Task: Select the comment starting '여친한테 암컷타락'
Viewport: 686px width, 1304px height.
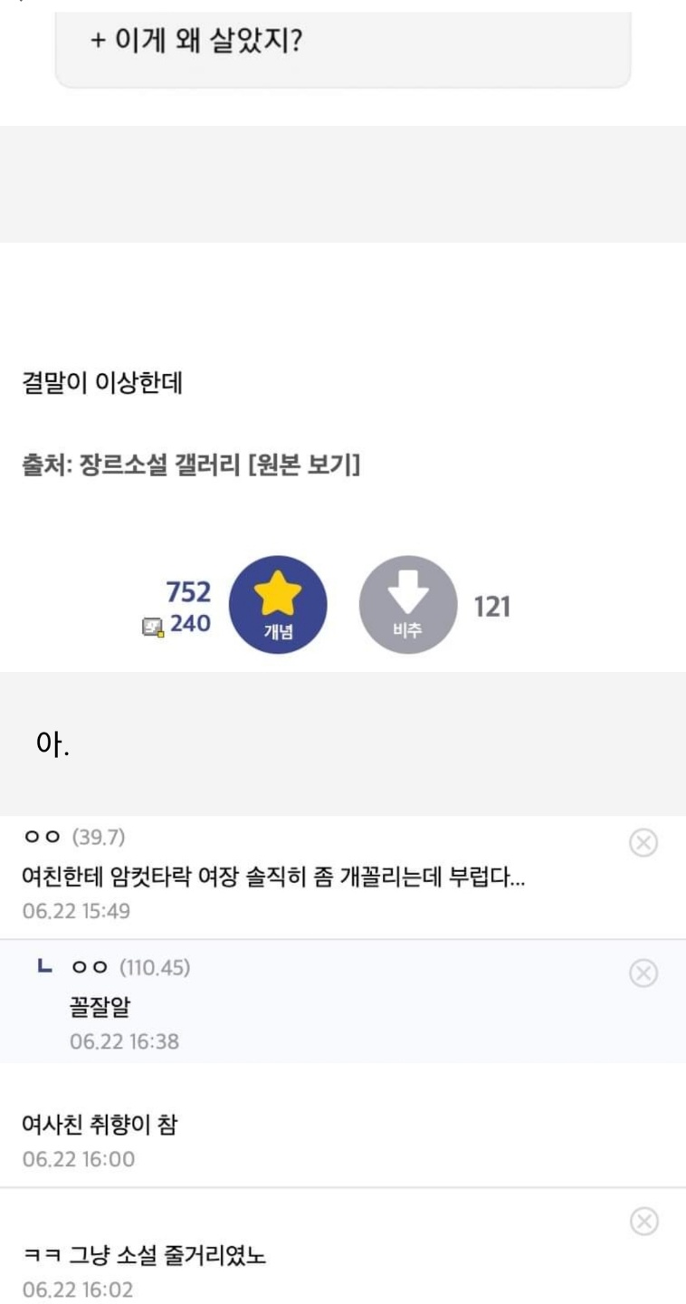Action: [273, 877]
